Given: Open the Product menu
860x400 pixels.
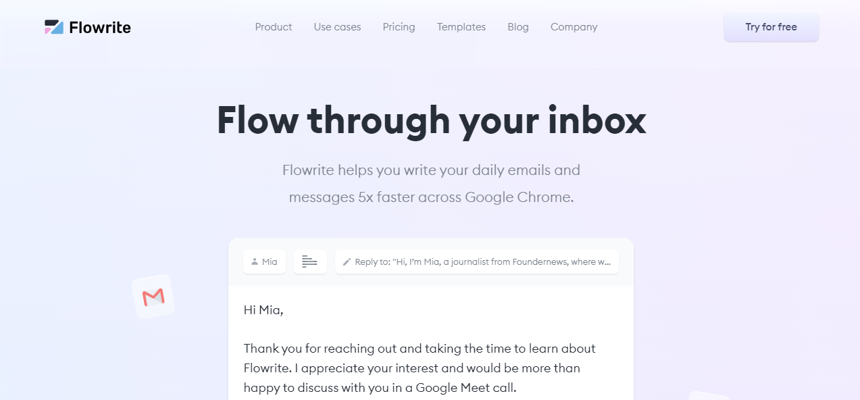Looking at the screenshot, I should 274,27.
